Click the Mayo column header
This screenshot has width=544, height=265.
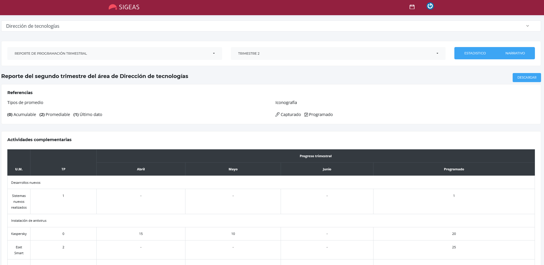pyautogui.click(x=233, y=169)
